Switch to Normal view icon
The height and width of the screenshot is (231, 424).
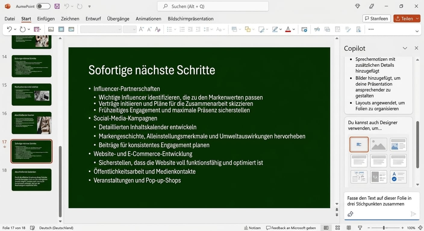(326, 228)
